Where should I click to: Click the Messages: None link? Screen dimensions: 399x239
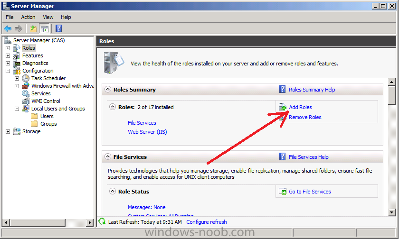pos(147,207)
